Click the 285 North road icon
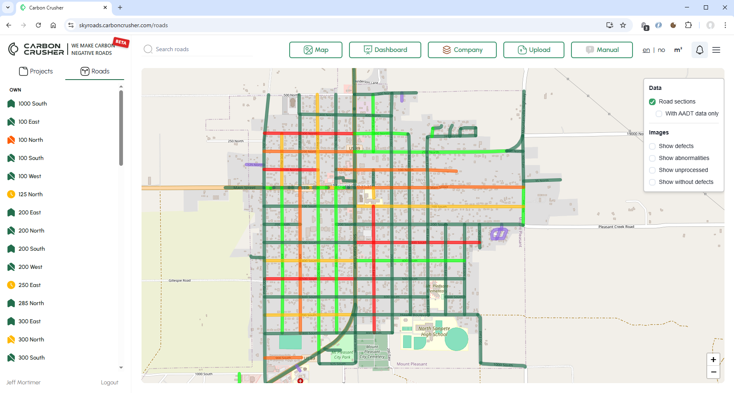Image resolution: width=734 pixels, height=393 pixels. (11, 303)
